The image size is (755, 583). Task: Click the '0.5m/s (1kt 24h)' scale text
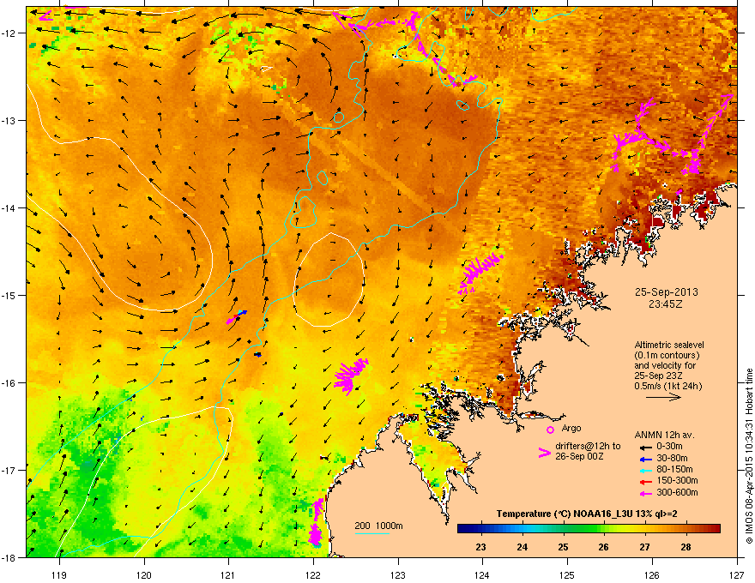(x=668, y=386)
